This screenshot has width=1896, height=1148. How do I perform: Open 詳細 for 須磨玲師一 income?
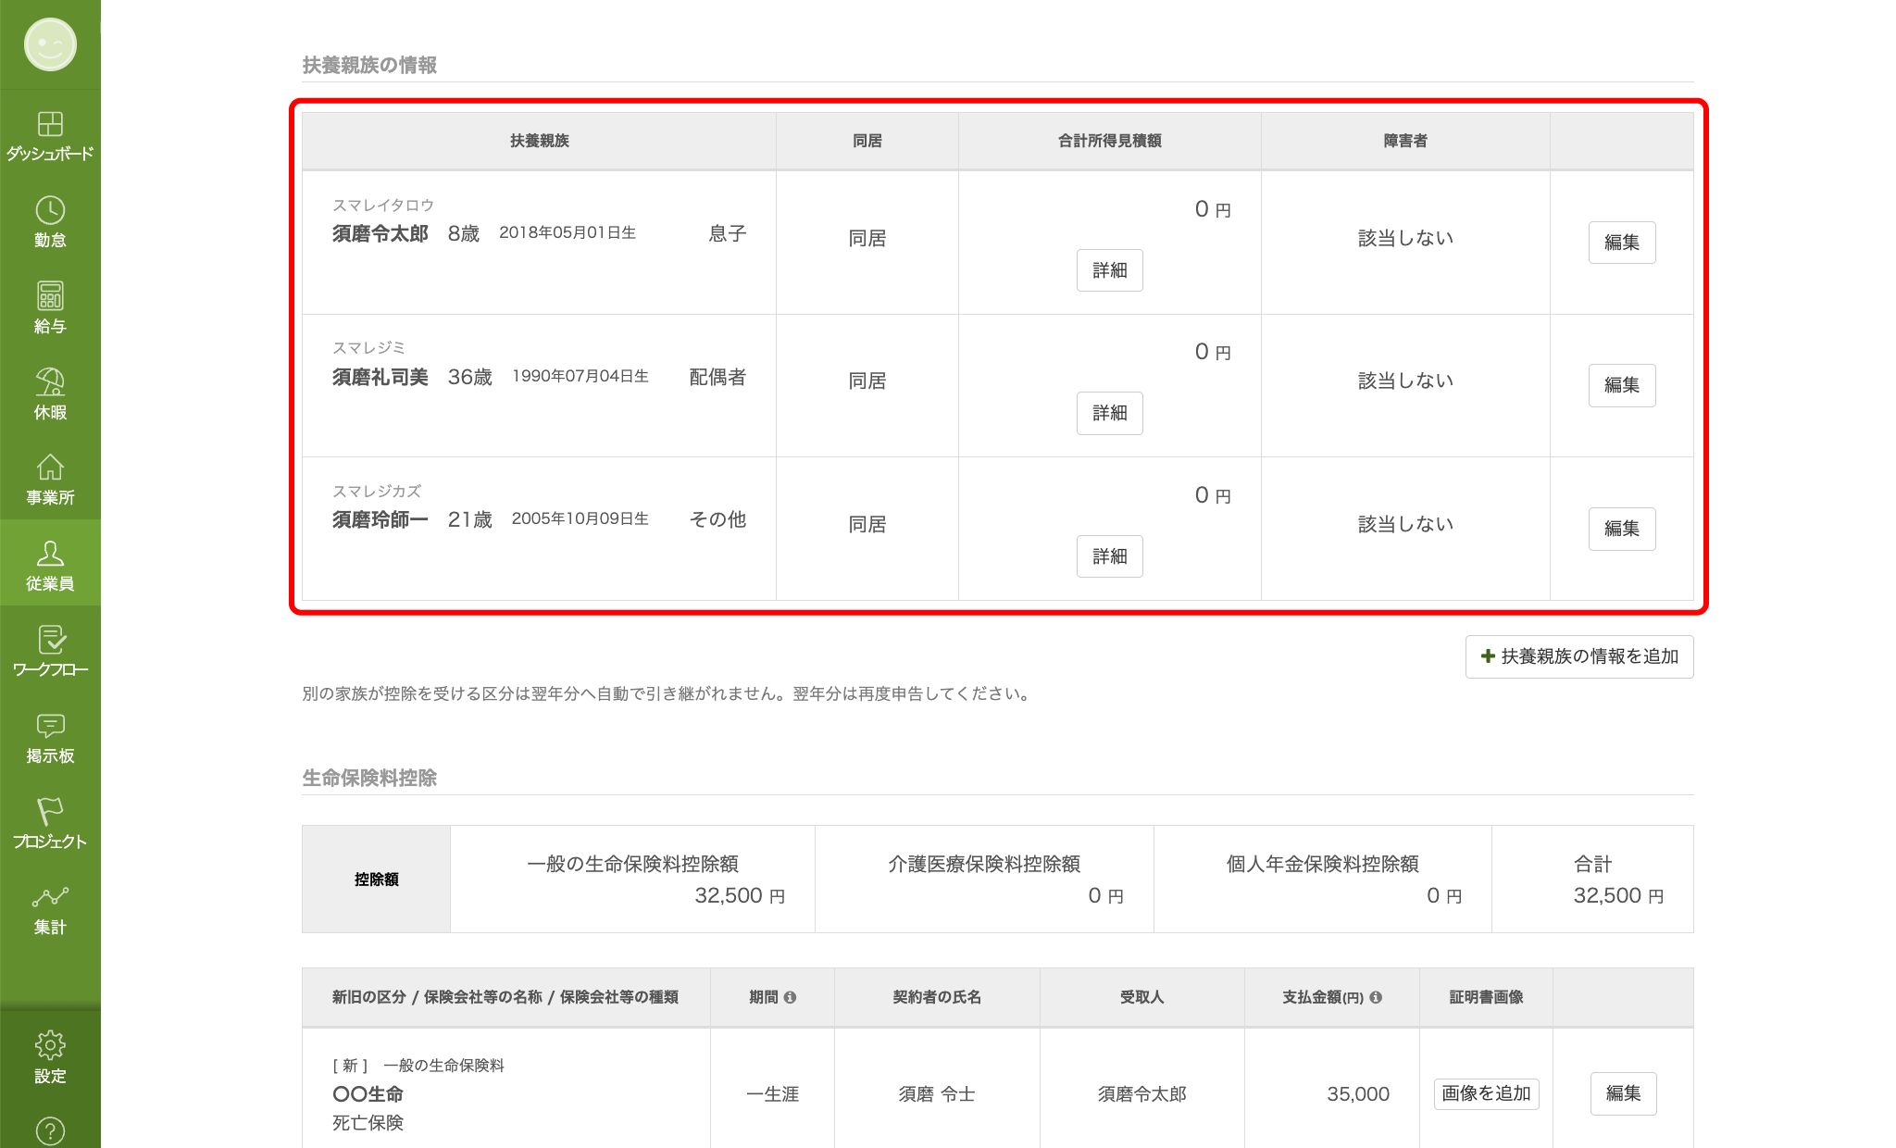pyautogui.click(x=1109, y=556)
